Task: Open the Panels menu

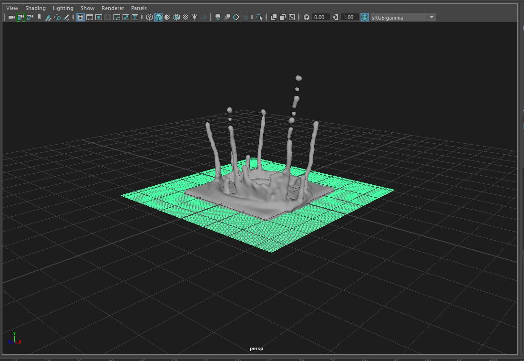Action: click(139, 8)
